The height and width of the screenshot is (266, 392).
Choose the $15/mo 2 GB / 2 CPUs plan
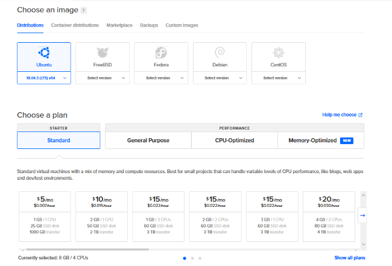215,217
